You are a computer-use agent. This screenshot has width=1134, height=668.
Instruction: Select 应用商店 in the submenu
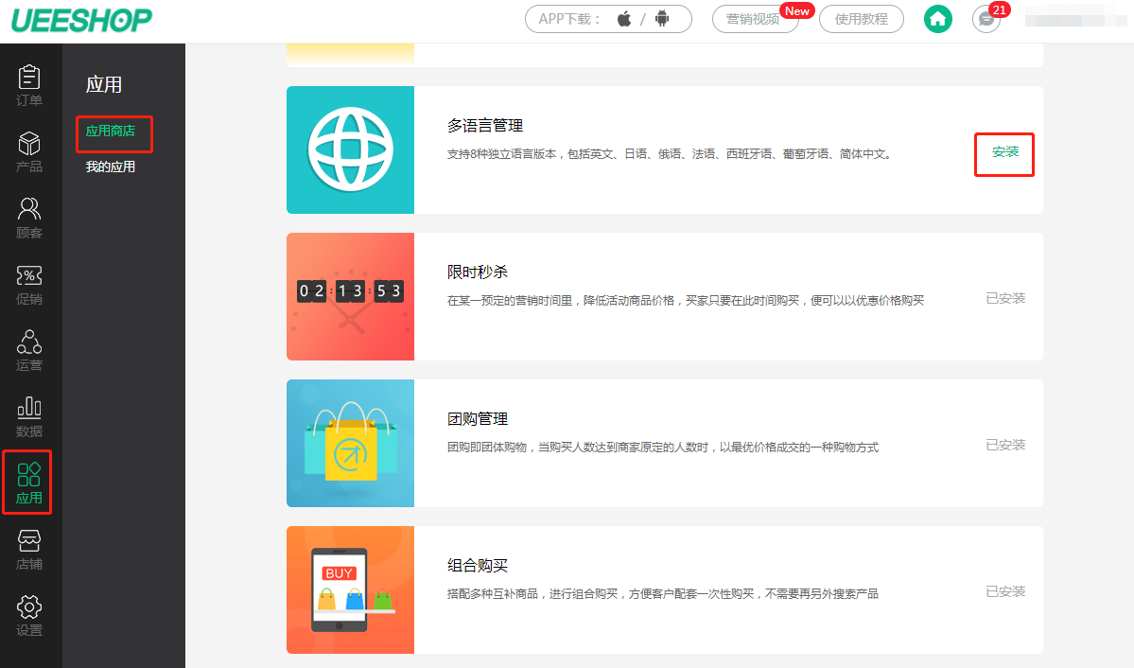110,131
